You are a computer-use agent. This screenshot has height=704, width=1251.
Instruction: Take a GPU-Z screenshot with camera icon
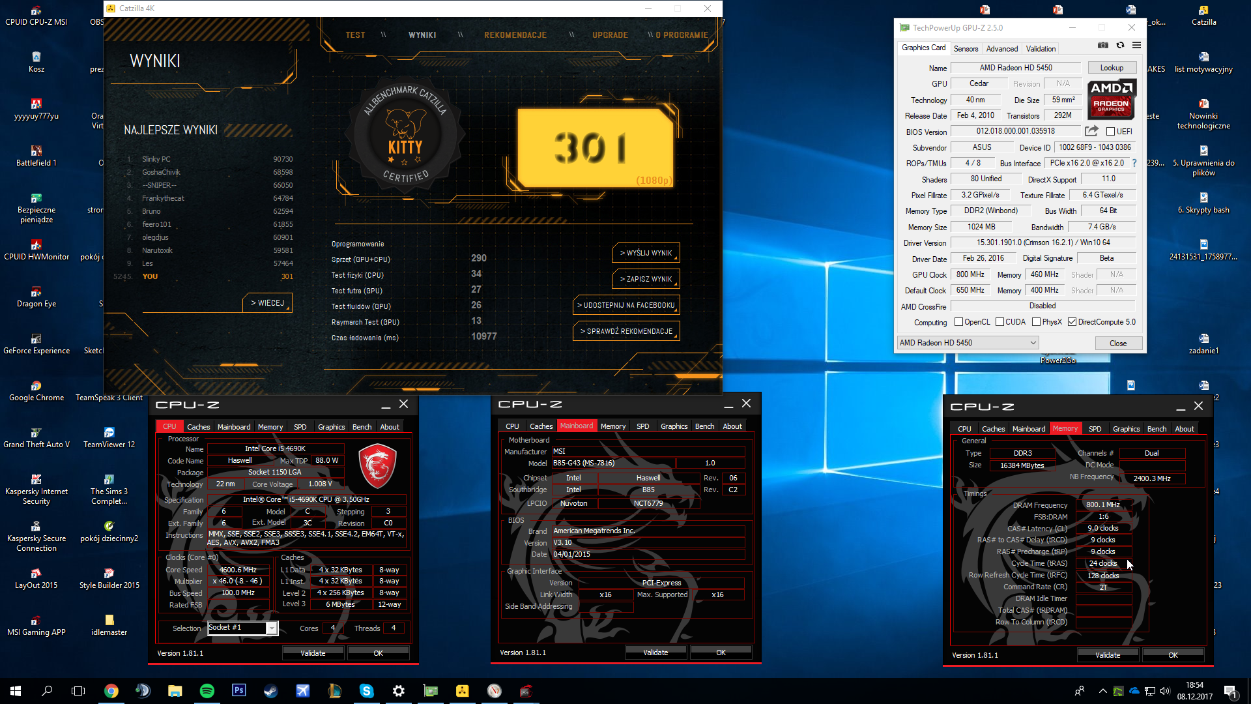tap(1102, 46)
